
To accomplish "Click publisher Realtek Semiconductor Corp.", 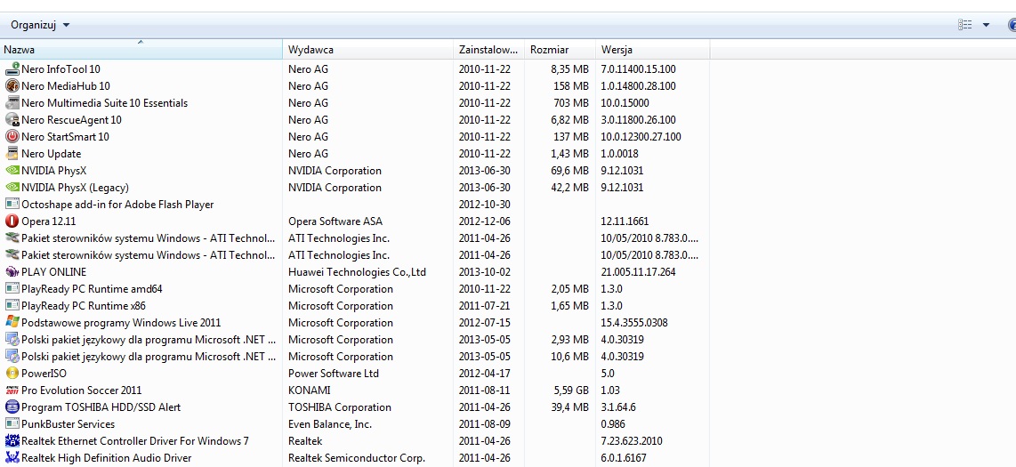I will coord(357,458).
